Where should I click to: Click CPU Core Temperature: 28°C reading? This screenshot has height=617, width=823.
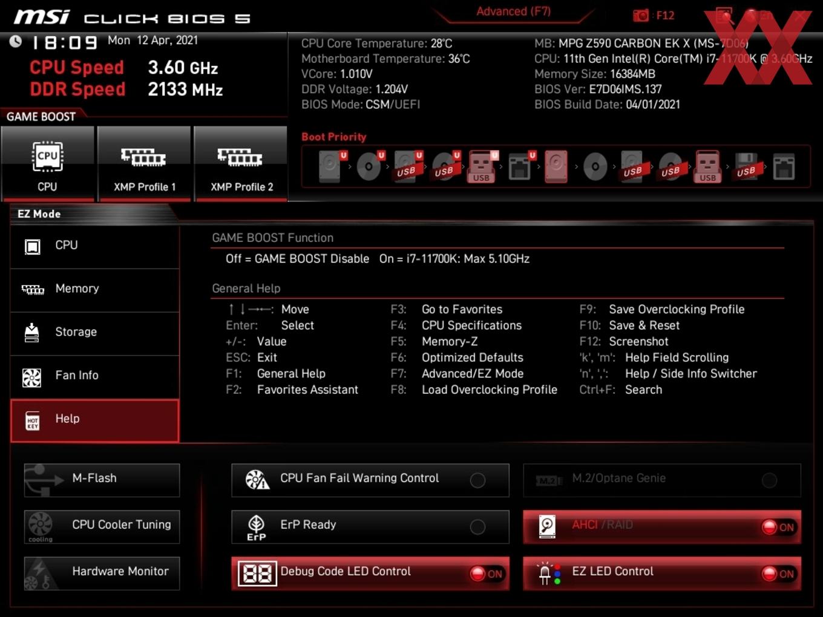[x=376, y=44]
